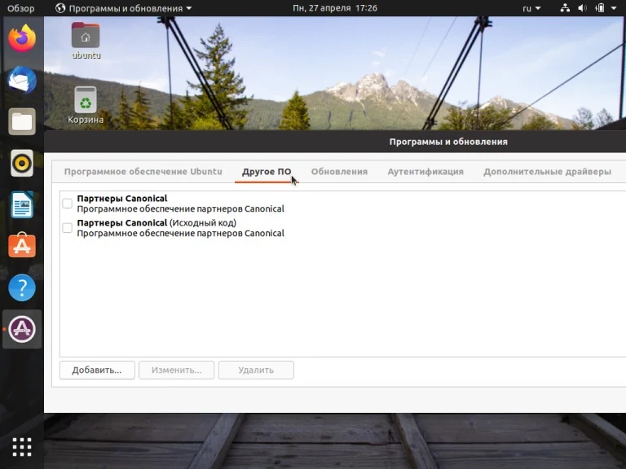Open the ru keyboard layout dropdown

tap(531, 8)
